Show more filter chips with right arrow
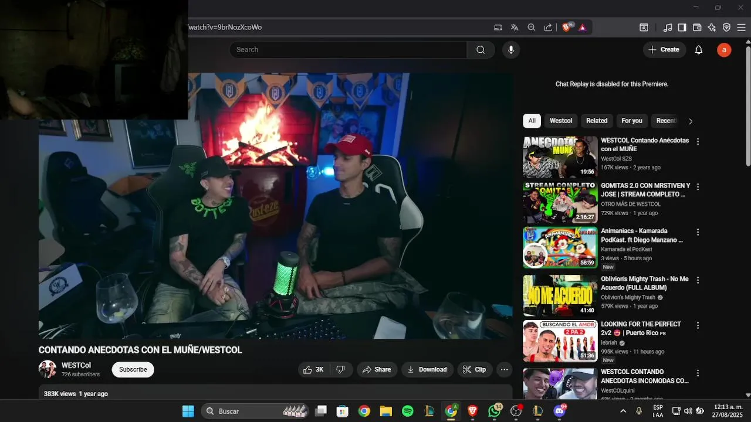 pyautogui.click(x=691, y=121)
